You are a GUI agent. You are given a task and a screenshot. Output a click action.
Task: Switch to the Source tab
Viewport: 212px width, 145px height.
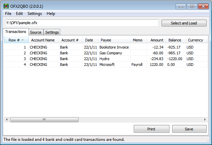pos(36,32)
